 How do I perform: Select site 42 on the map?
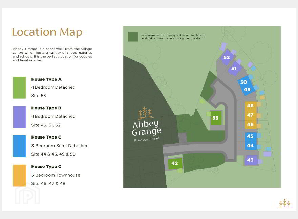175,163
